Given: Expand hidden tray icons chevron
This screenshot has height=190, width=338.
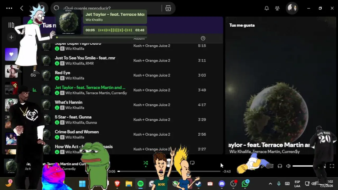Looking at the screenshot, I should pos(270,184).
